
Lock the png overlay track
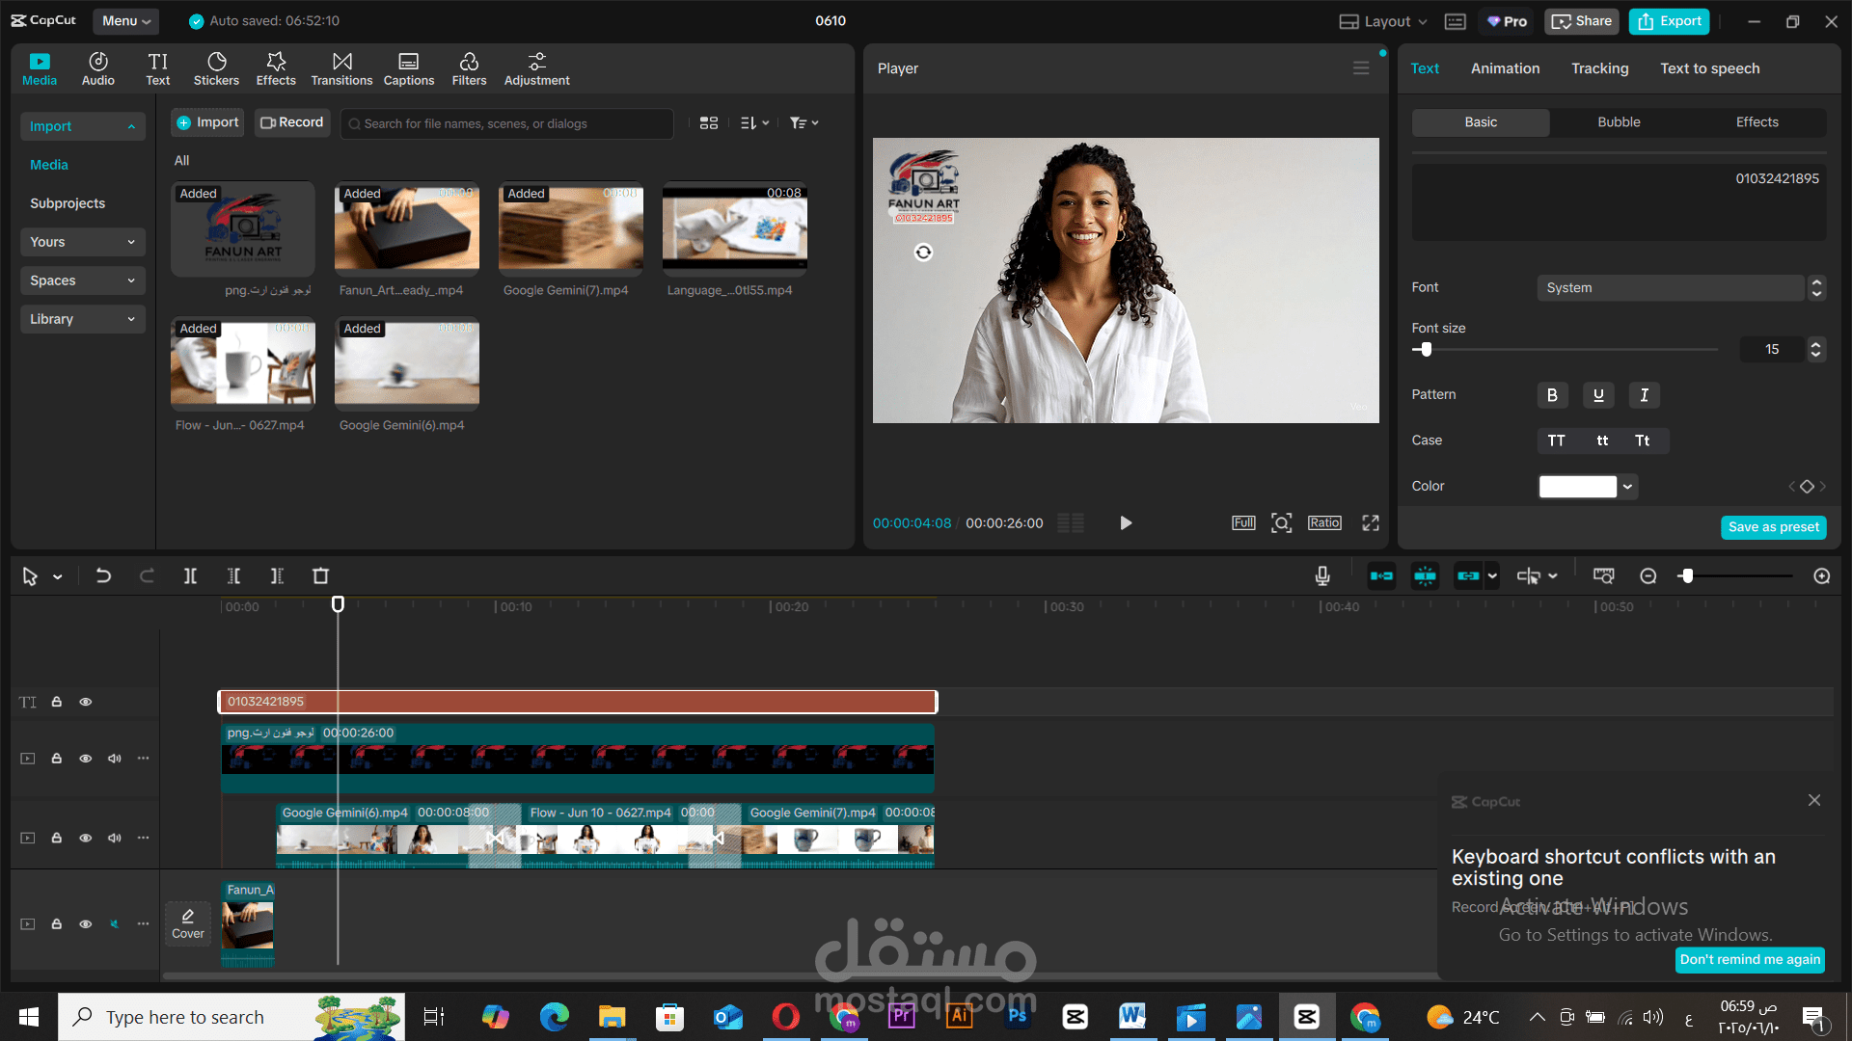tap(57, 759)
